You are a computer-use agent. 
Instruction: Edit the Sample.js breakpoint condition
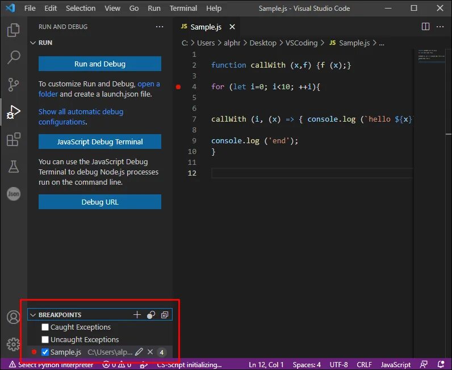point(139,352)
